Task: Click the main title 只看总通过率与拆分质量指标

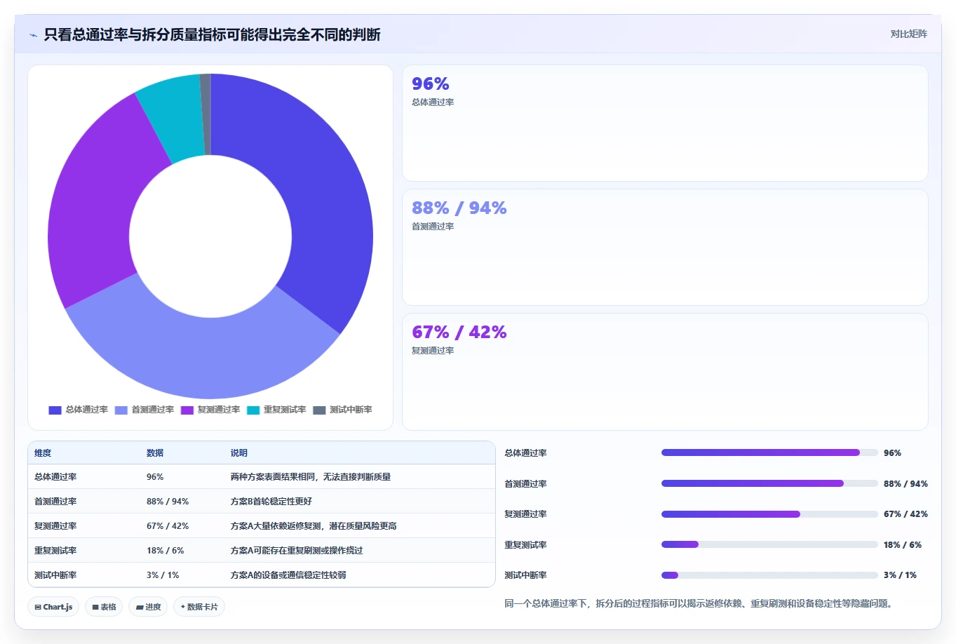Action: click(212, 35)
